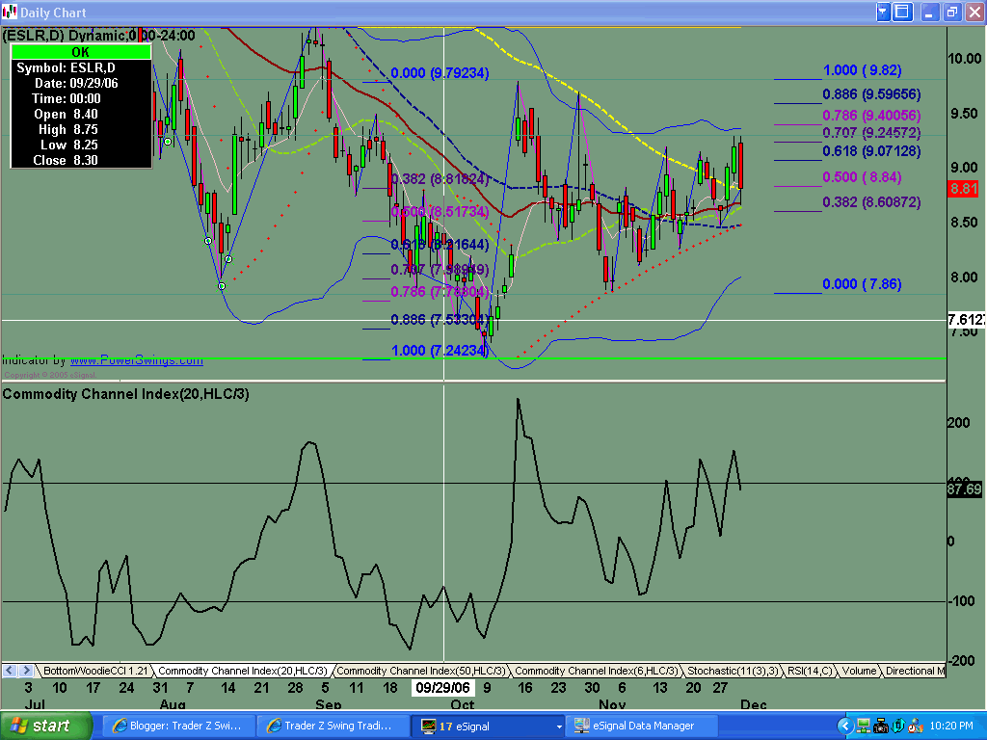This screenshot has width=987, height=740.
Task: Switch to BottomWoodieCCI 1.21 tab
Action: [94, 671]
